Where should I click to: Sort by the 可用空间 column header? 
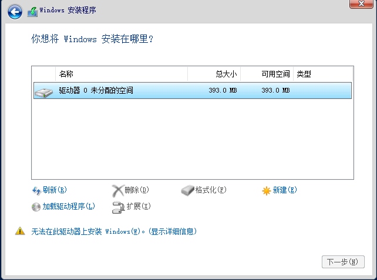[267, 74]
